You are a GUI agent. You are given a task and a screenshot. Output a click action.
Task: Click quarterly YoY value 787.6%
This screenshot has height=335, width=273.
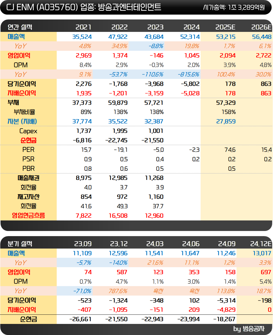pos(118,291)
